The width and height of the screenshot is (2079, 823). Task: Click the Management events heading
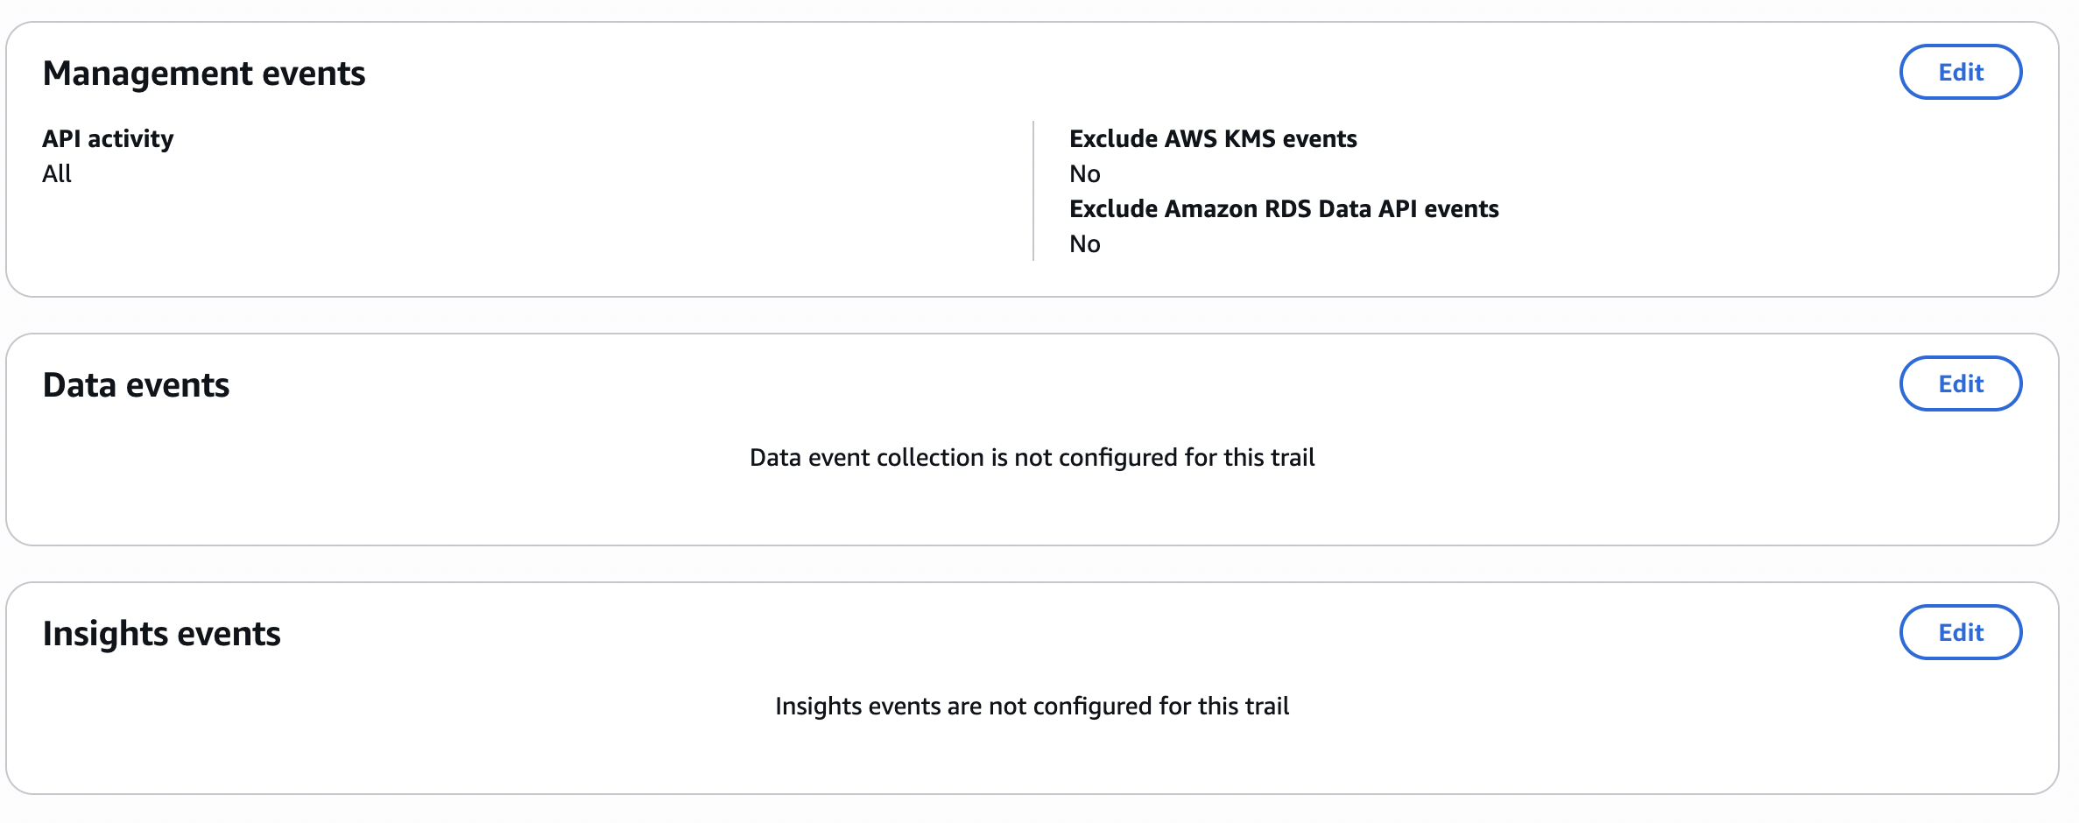click(204, 74)
